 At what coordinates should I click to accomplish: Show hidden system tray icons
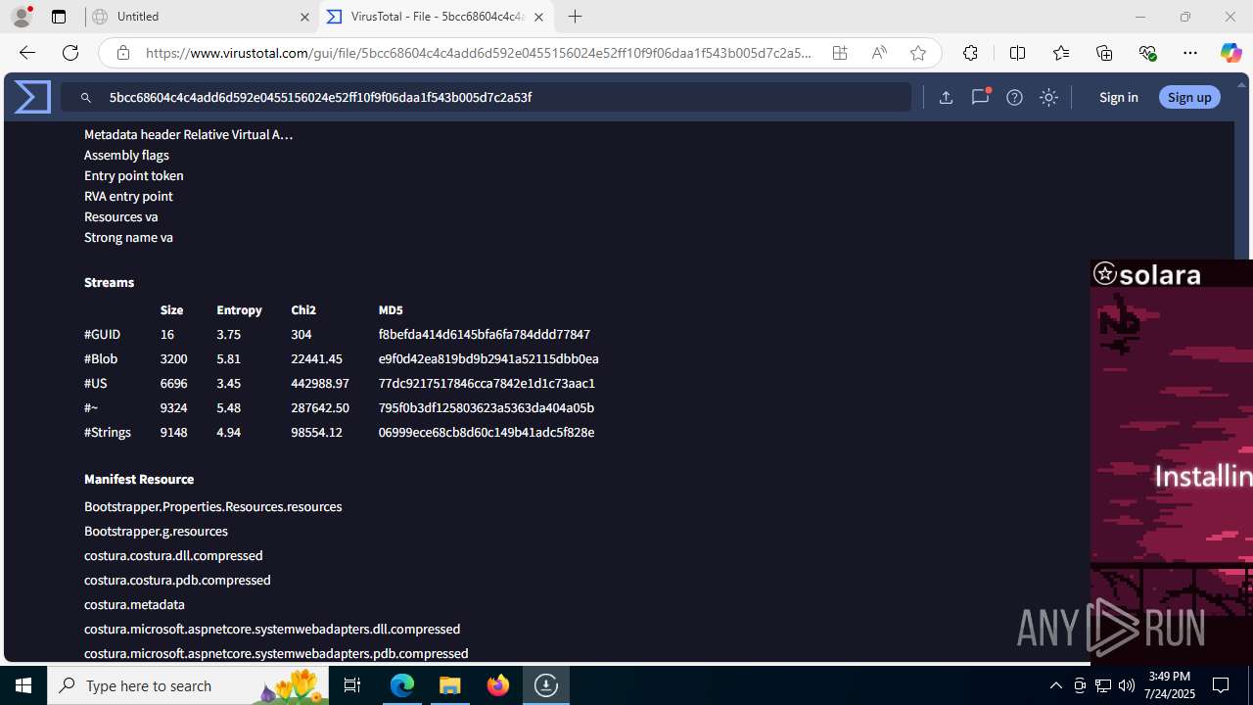point(1055,685)
